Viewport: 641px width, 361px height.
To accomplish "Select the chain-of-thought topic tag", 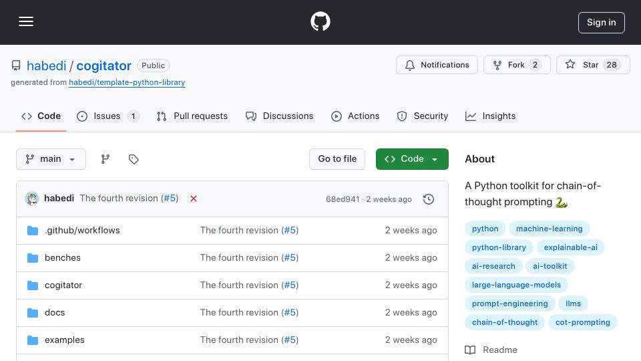I will tap(505, 323).
